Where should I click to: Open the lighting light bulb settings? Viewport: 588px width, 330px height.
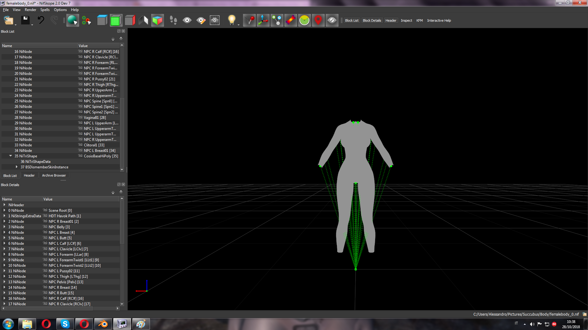[232, 20]
